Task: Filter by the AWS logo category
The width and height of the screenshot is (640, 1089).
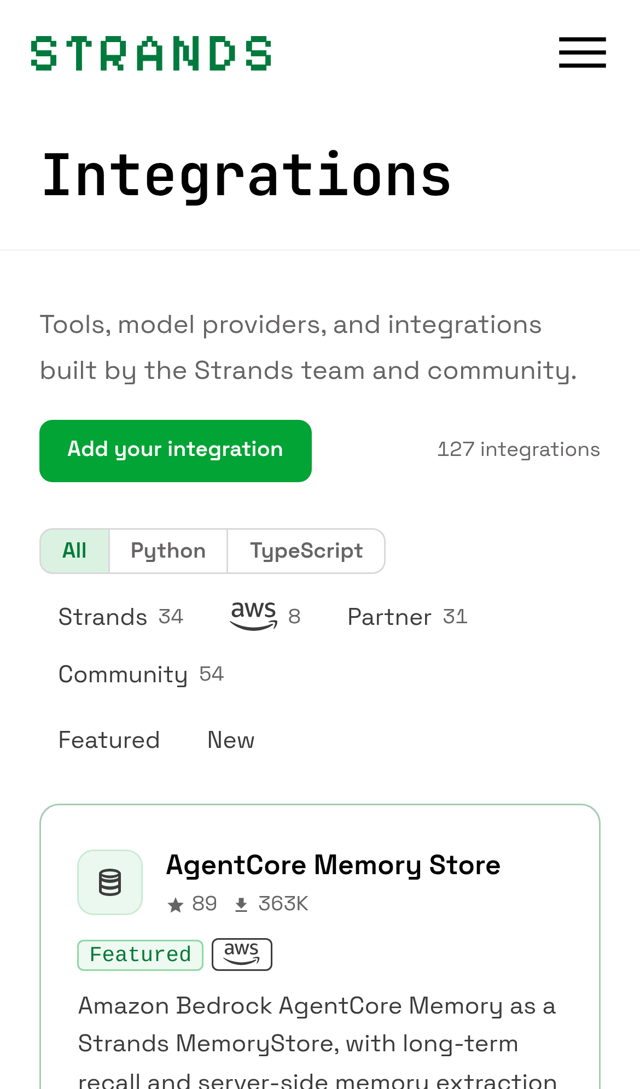Action: pos(265,617)
